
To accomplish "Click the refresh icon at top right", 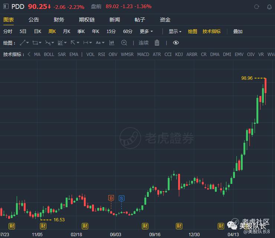I will [x=256, y=7].
